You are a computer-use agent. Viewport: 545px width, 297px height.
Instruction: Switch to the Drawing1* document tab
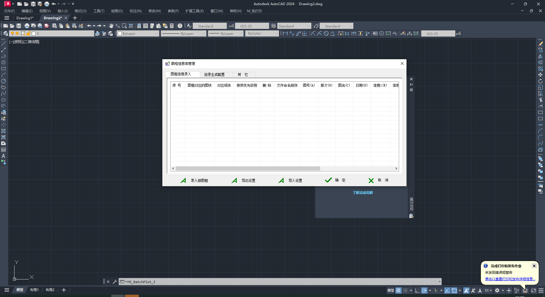(25, 18)
